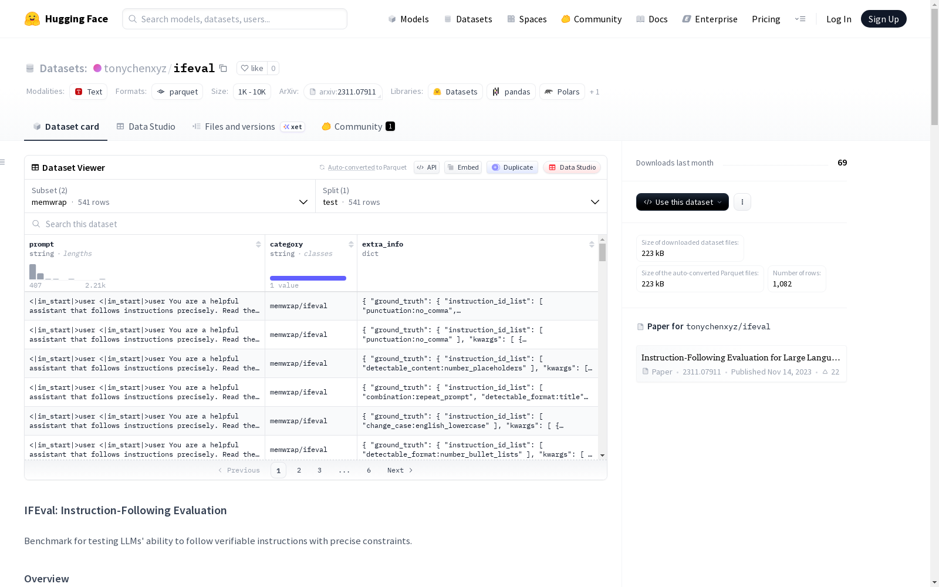Open the arxiv:2311.07911 tag

pyautogui.click(x=343, y=92)
